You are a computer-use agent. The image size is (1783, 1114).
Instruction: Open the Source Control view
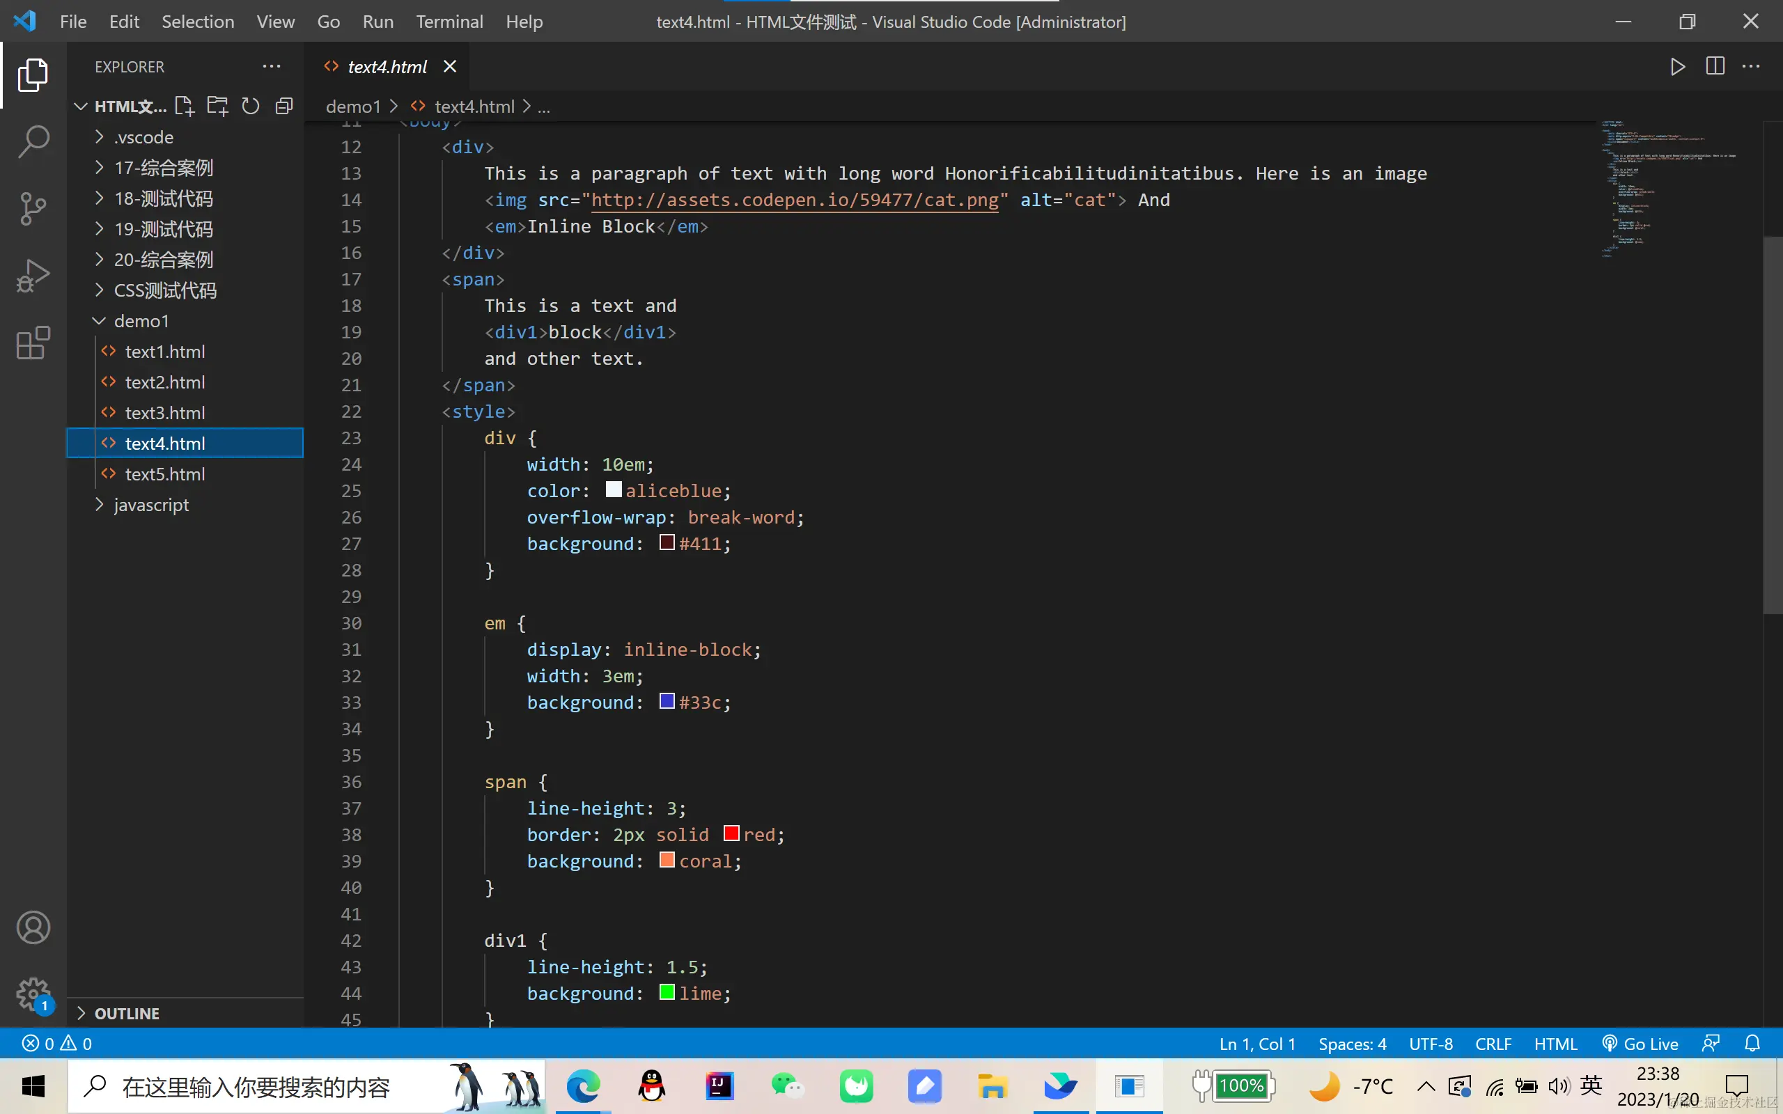(x=33, y=208)
